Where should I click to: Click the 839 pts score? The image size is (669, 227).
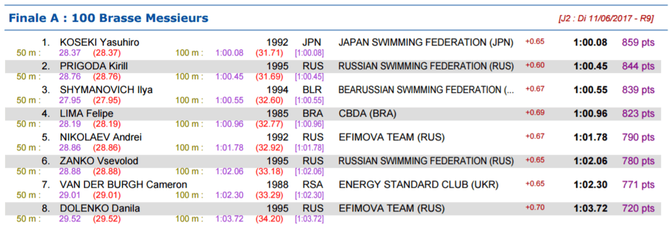point(638,90)
